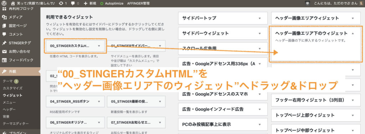365x134 pixels.
Task: Click the description 任意の HTML コードを表示します。
Action: point(74,56)
